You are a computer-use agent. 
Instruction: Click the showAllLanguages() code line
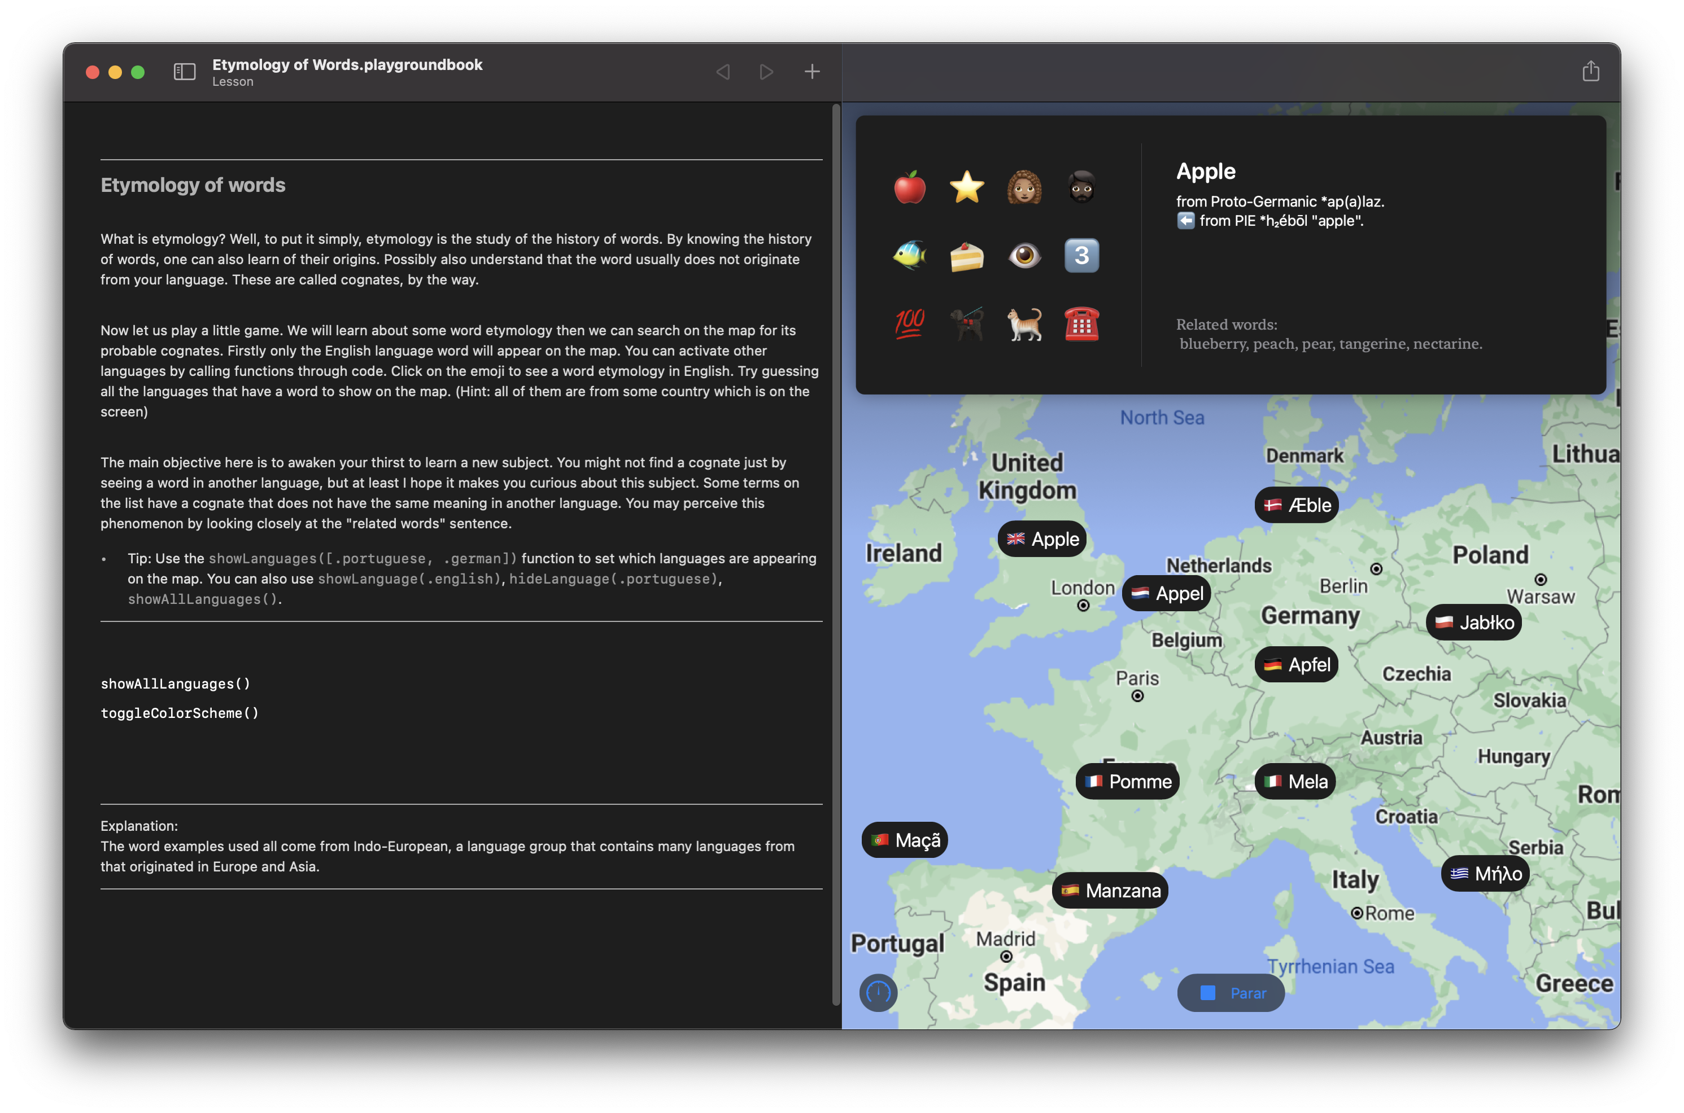pos(176,683)
